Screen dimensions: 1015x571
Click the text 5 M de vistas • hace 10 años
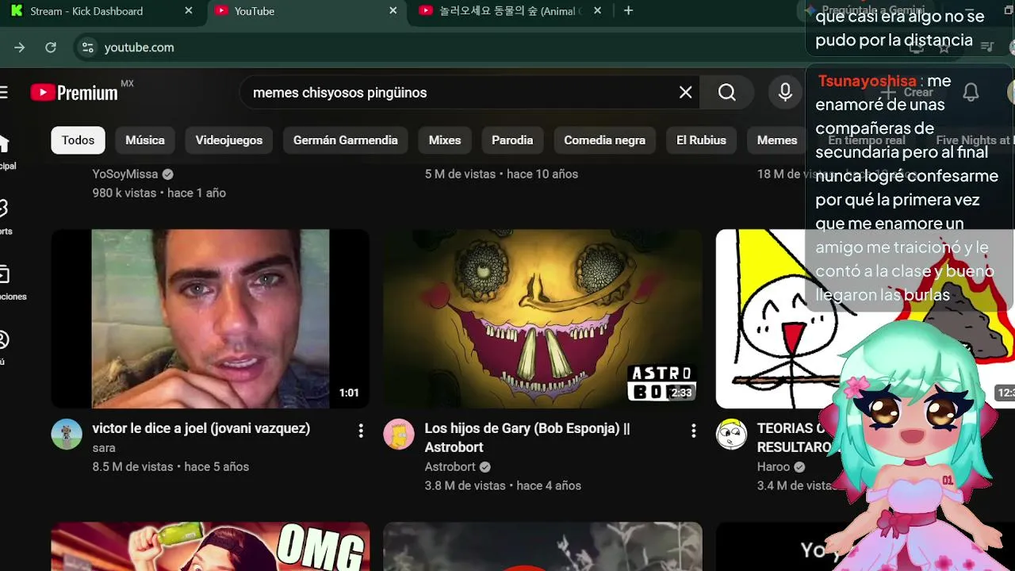[x=501, y=174]
